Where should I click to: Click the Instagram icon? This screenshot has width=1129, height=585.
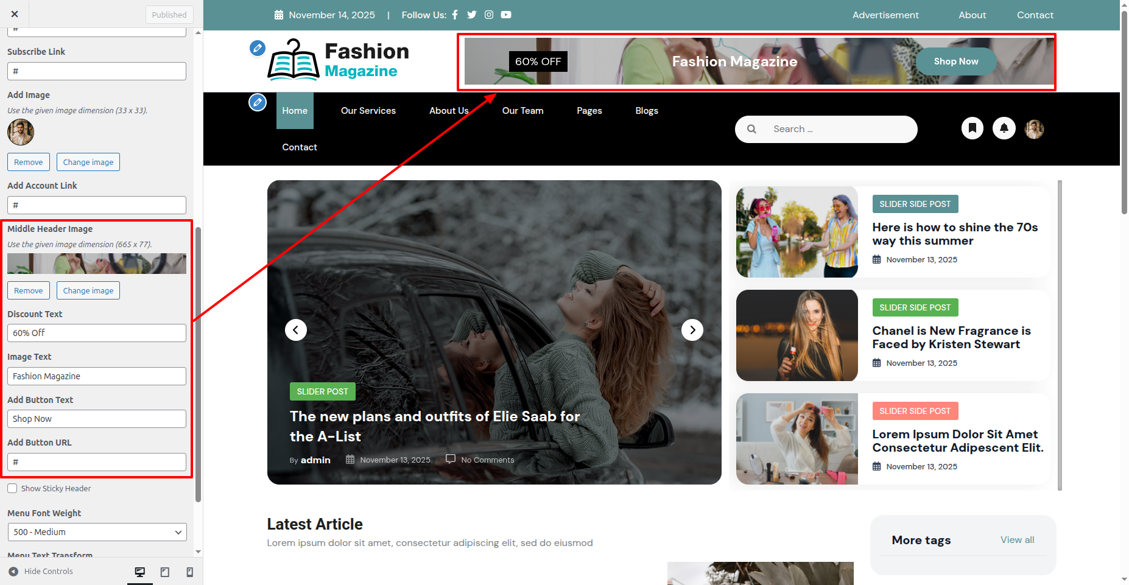pos(489,15)
